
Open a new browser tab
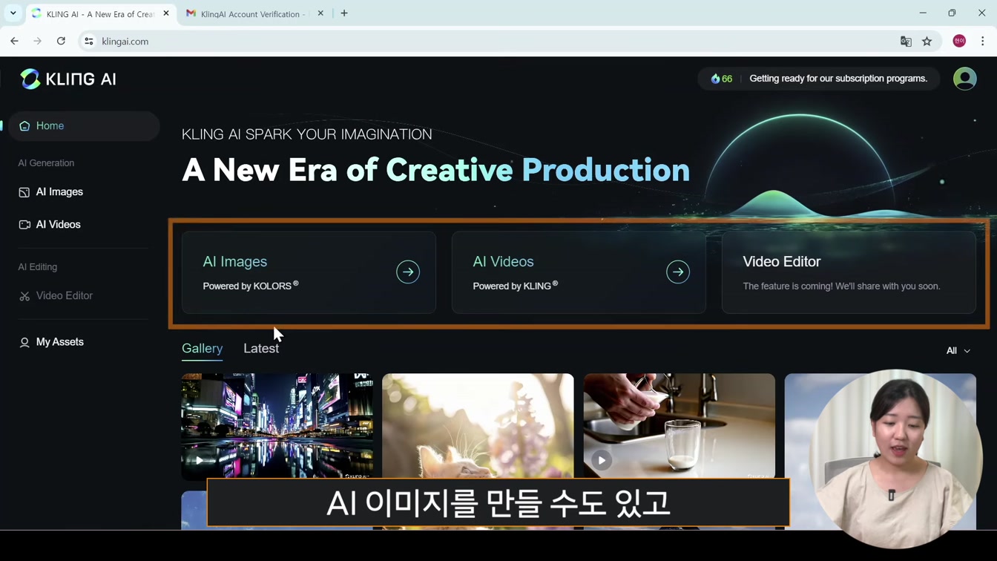(344, 13)
